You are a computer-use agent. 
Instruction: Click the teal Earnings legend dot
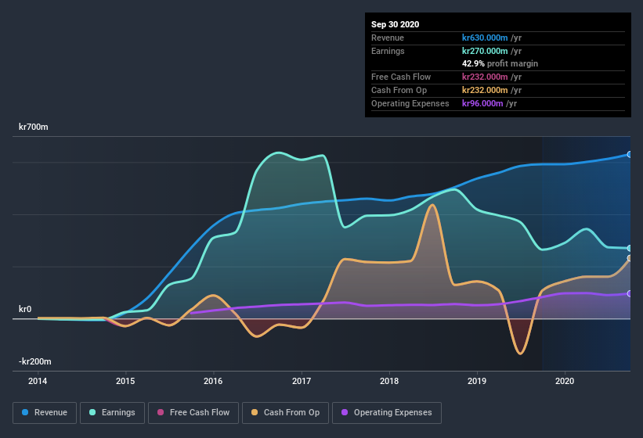[93, 412]
